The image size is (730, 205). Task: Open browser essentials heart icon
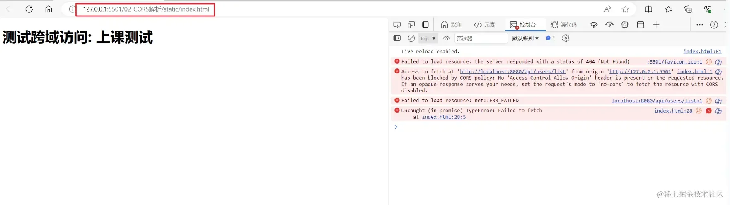click(x=708, y=9)
